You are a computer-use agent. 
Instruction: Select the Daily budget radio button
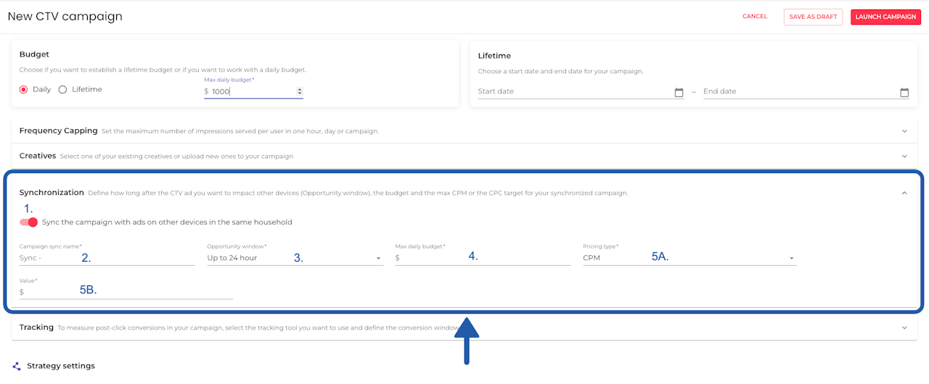click(x=24, y=89)
